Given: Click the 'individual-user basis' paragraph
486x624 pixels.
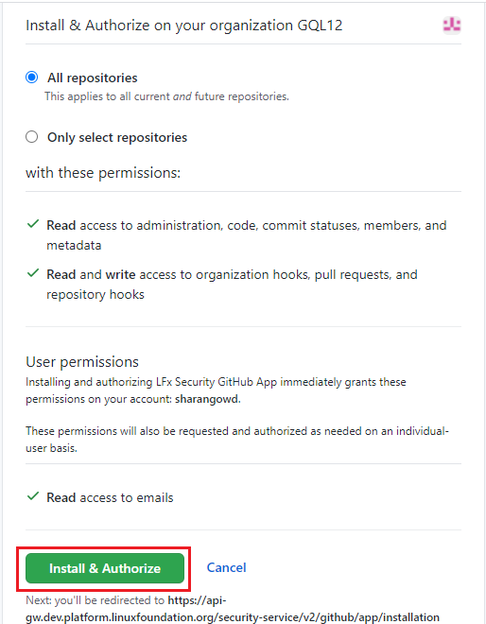Looking at the screenshot, I should click(x=237, y=440).
